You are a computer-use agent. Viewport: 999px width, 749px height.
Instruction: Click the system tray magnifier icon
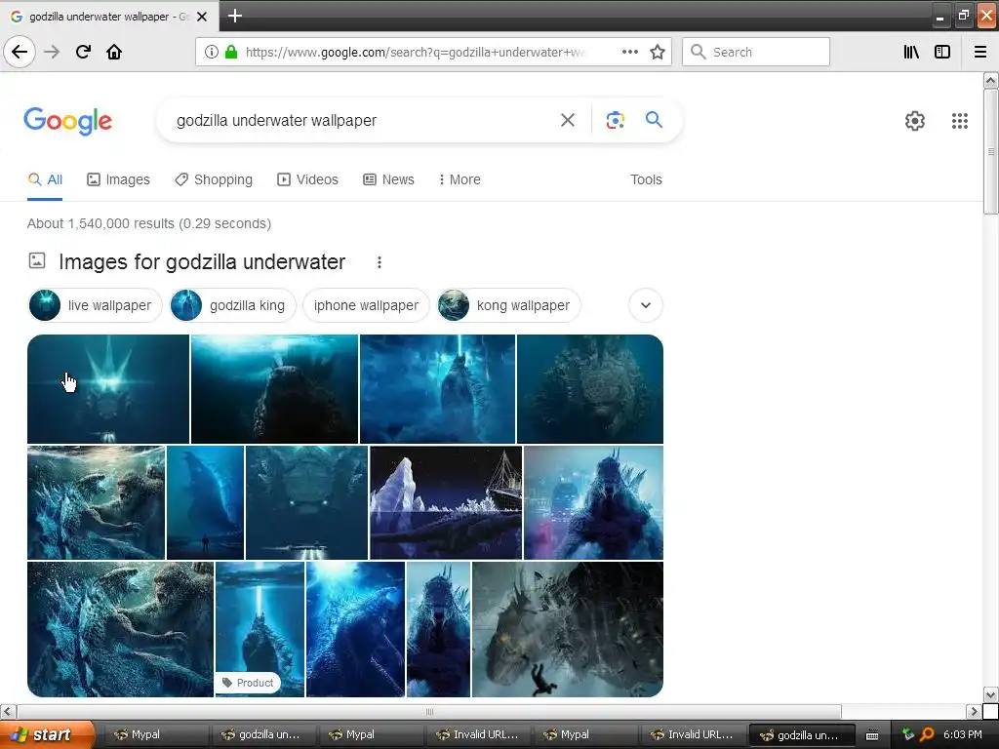tap(927, 735)
